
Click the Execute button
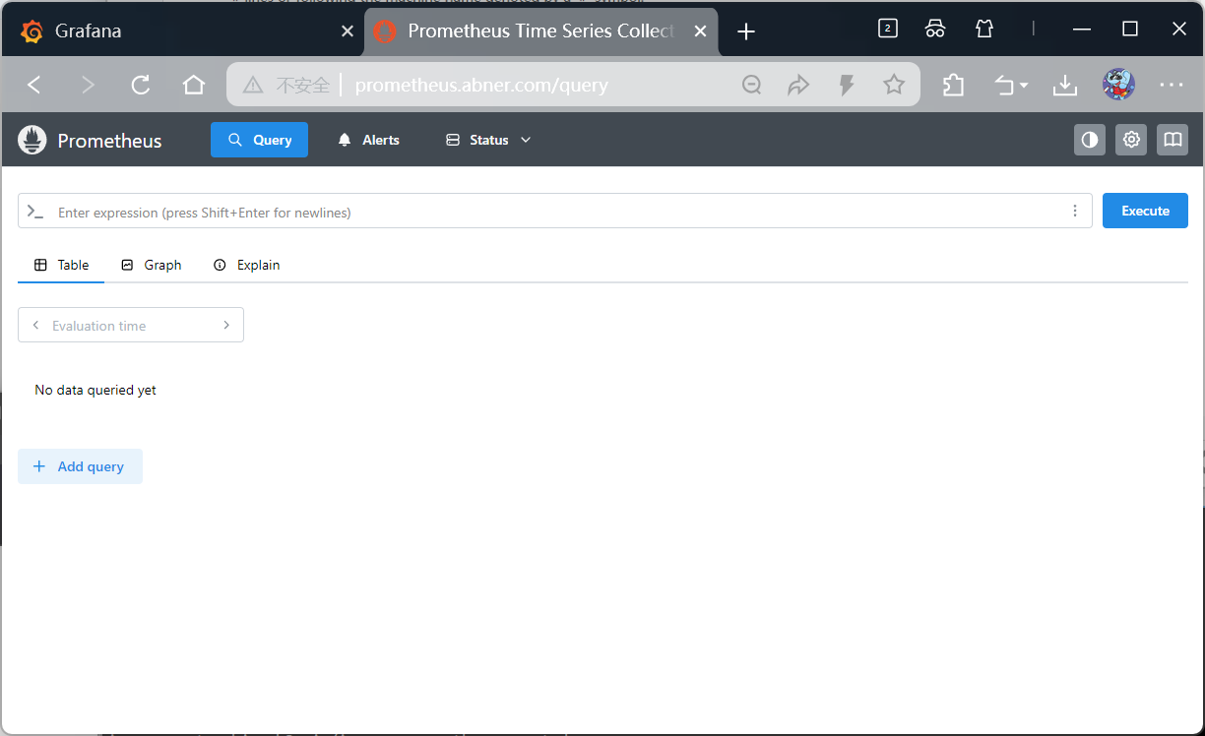(x=1145, y=211)
